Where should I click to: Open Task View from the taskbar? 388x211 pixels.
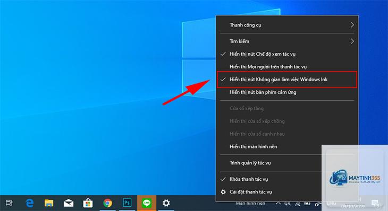tap(9, 203)
